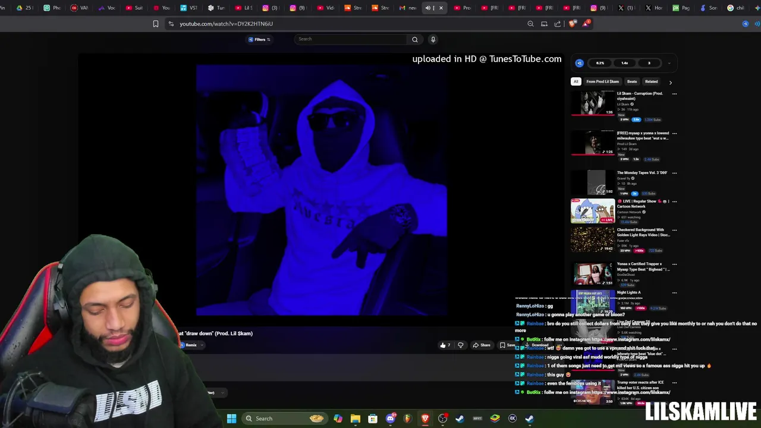The height and width of the screenshot is (428, 761).
Task: Click the main video player image
Action: click(x=321, y=190)
